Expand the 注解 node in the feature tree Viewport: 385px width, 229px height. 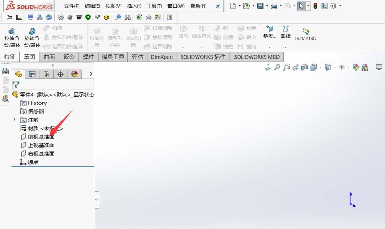[14, 120]
